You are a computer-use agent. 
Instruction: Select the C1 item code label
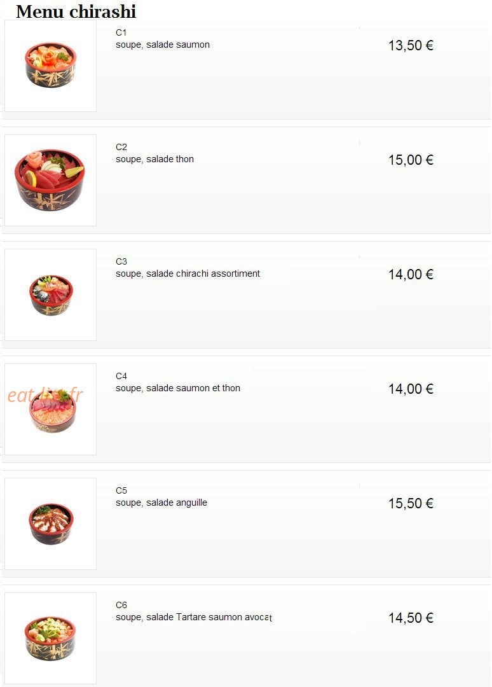pyautogui.click(x=121, y=32)
